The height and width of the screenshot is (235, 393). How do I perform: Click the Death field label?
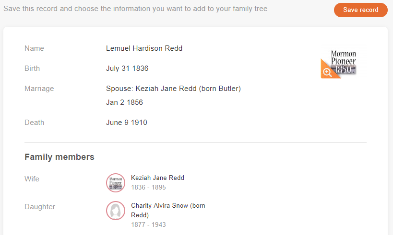[x=34, y=123]
